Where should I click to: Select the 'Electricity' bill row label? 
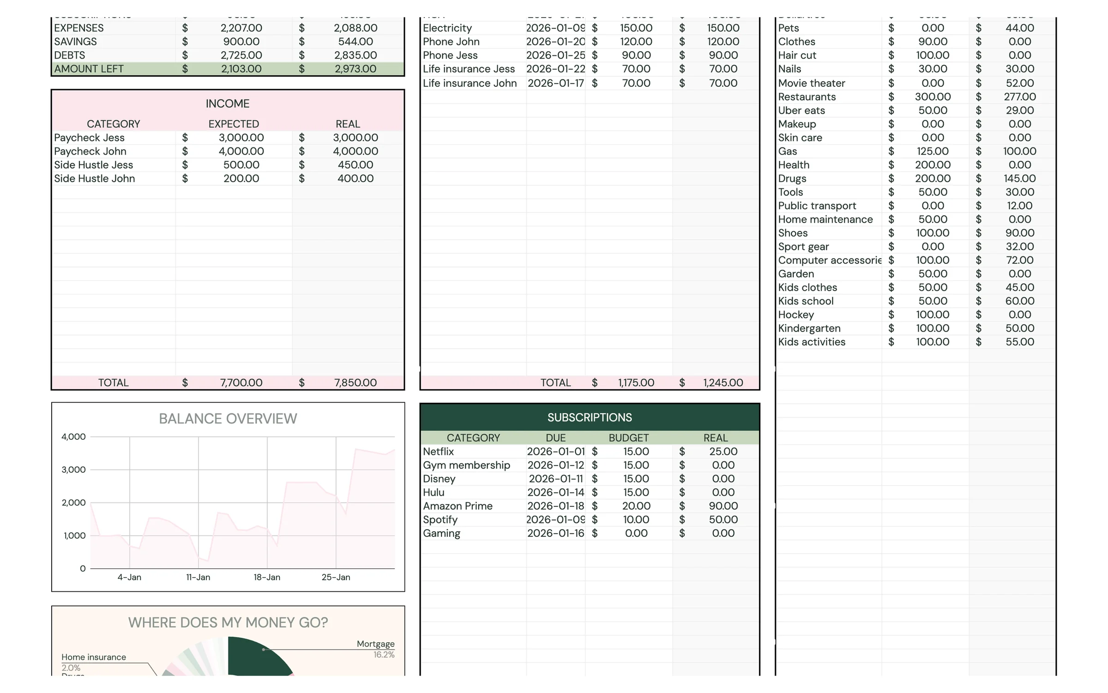pyautogui.click(x=447, y=28)
